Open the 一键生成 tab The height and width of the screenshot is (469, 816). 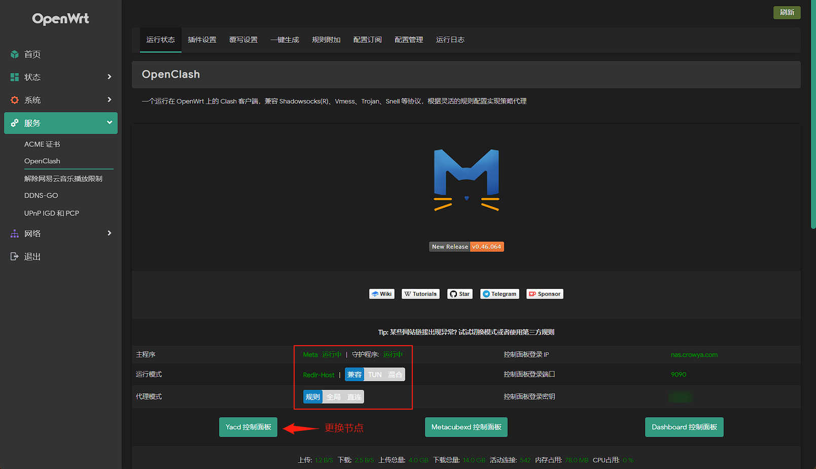point(285,40)
